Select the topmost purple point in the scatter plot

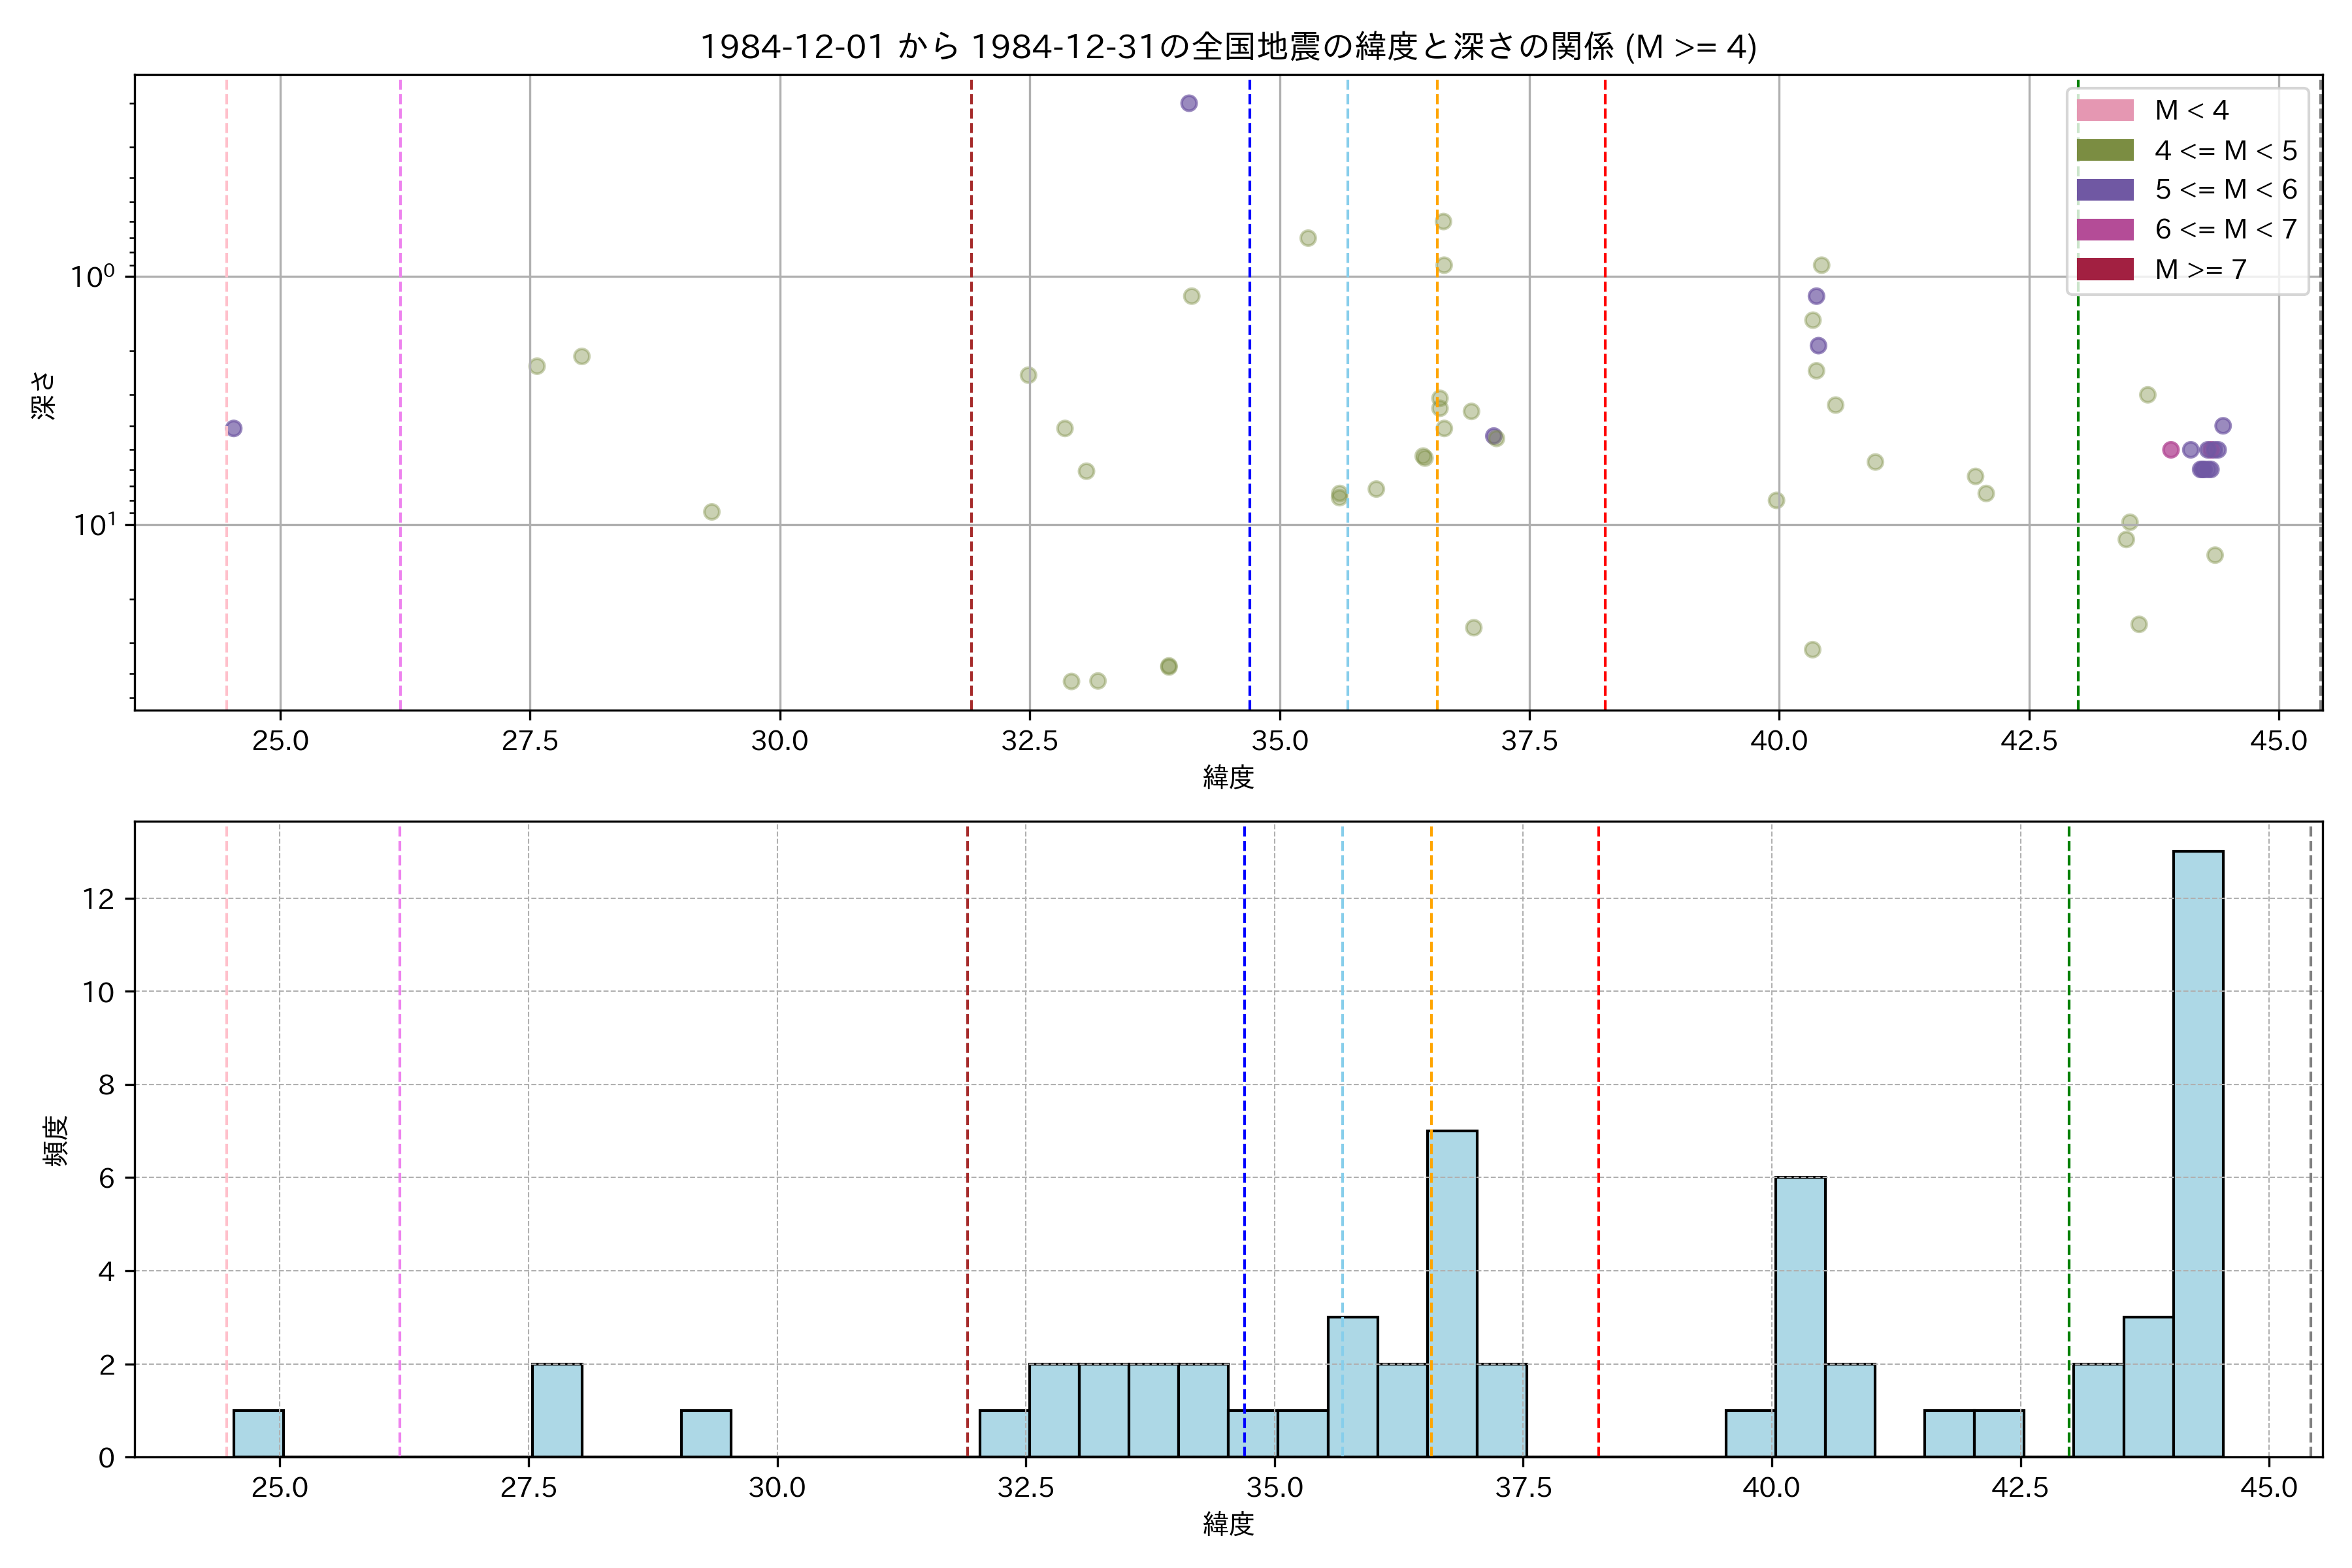pyautogui.click(x=1189, y=103)
